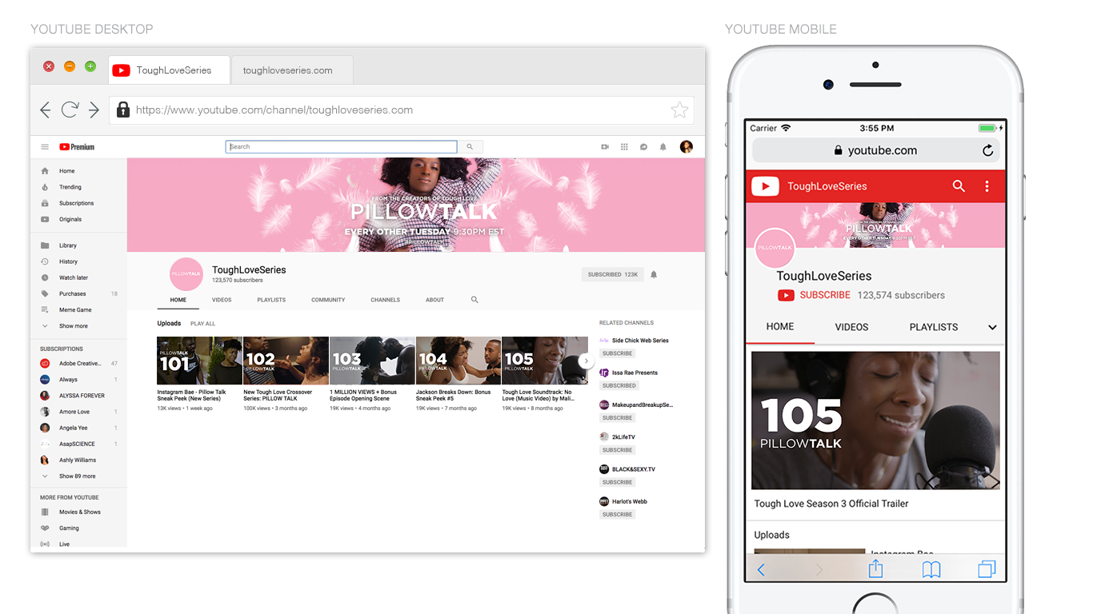Click PLAY ALL next to Uploads
The image size is (1093, 614).
(202, 324)
